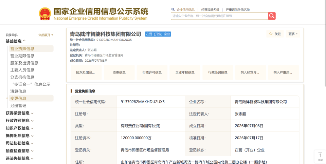Open 营业执照信息 in sidebar
The image size is (326, 164).
pos(31,48)
